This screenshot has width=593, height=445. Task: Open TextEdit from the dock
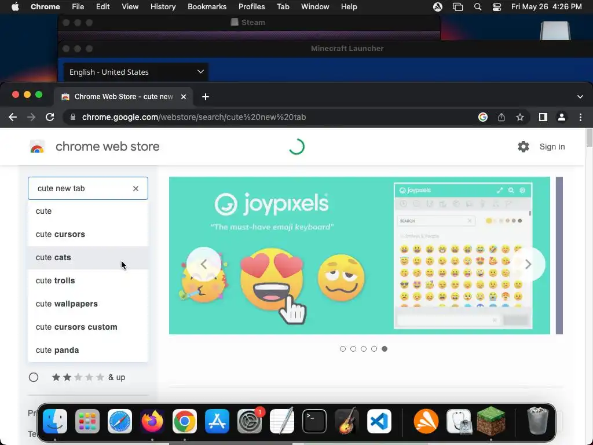point(282,421)
